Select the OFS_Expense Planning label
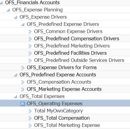Viewport: 130px width, 129px height. click(x=37, y=10)
